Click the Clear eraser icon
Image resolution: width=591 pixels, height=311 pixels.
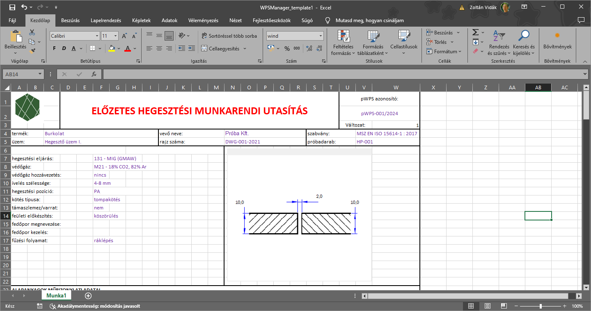pyautogui.click(x=475, y=51)
